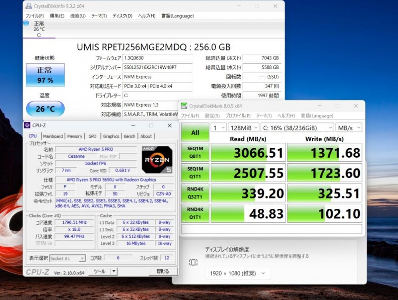Click the CPU-Z app icon in title bar
This screenshot has height=300, width=398.
pyautogui.click(x=27, y=125)
